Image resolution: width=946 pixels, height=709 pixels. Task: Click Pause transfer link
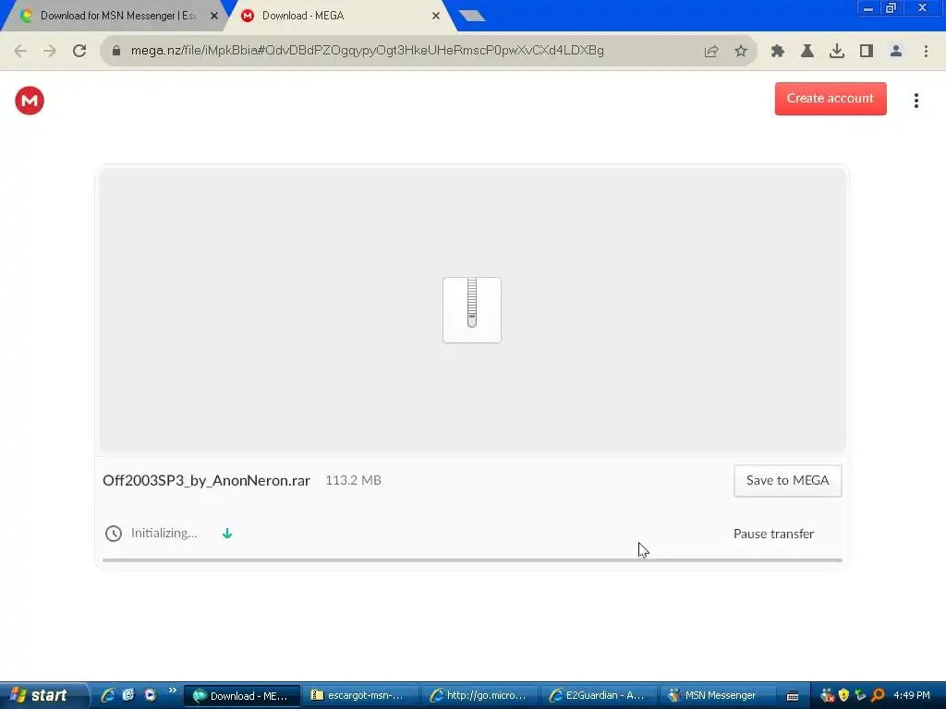point(773,534)
